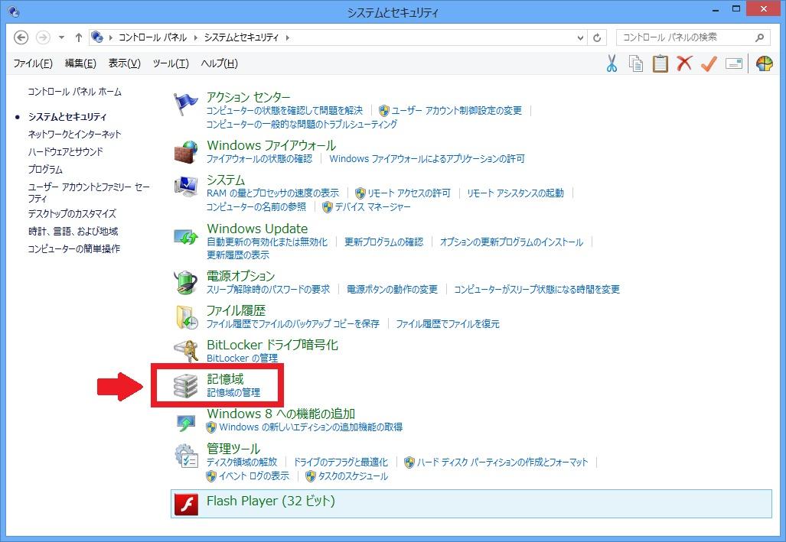Click the Up one level arrow
The width and height of the screenshot is (786, 542).
click(x=79, y=37)
